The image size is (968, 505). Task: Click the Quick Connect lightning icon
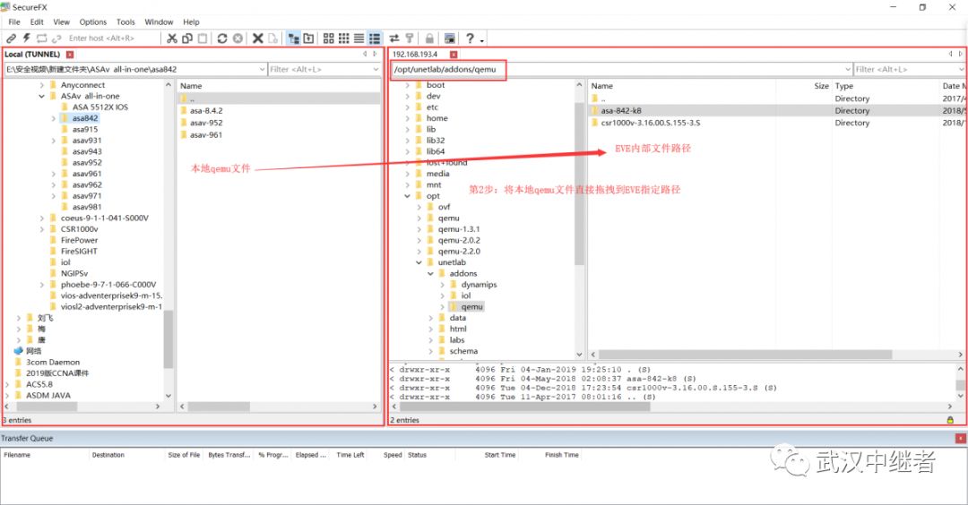point(27,39)
